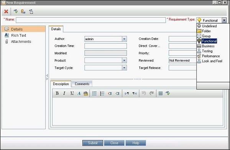Click the red X clear fields icon

click(x=6, y=11)
